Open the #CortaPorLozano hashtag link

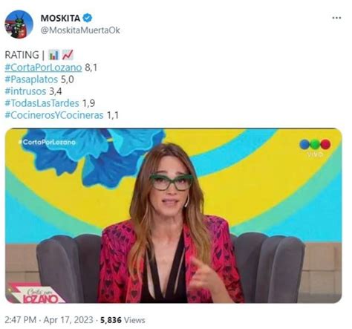coord(43,68)
